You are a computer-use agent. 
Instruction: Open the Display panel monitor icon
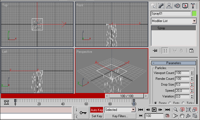185,6
